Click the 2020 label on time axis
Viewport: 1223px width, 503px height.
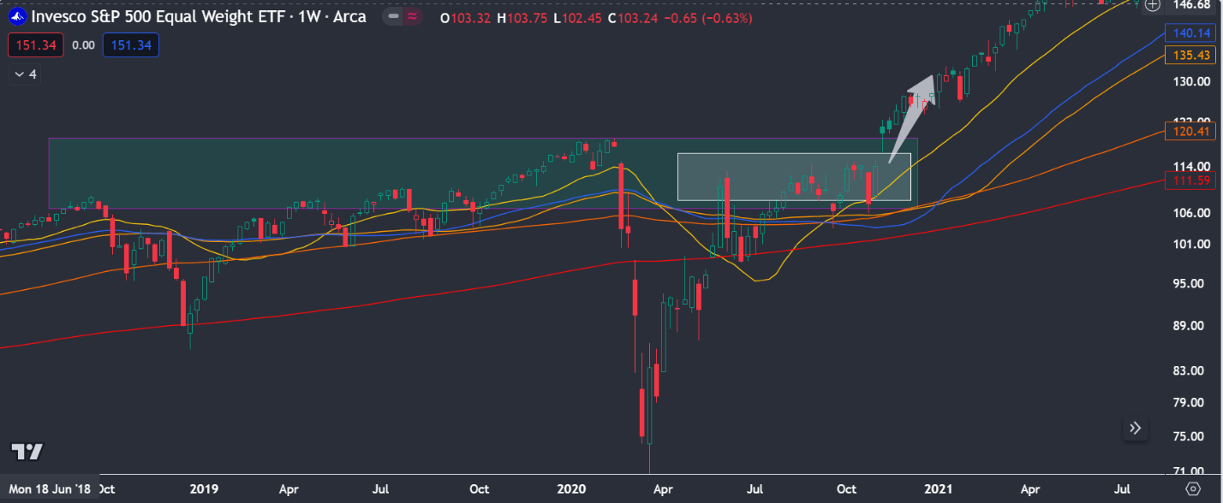click(x=570, y=489)
